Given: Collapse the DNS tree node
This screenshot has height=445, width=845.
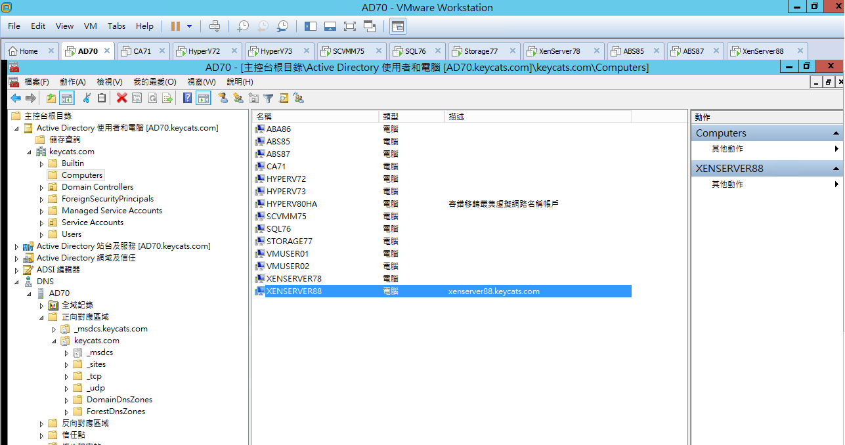Looking at the screenshot, I should 16,282.
